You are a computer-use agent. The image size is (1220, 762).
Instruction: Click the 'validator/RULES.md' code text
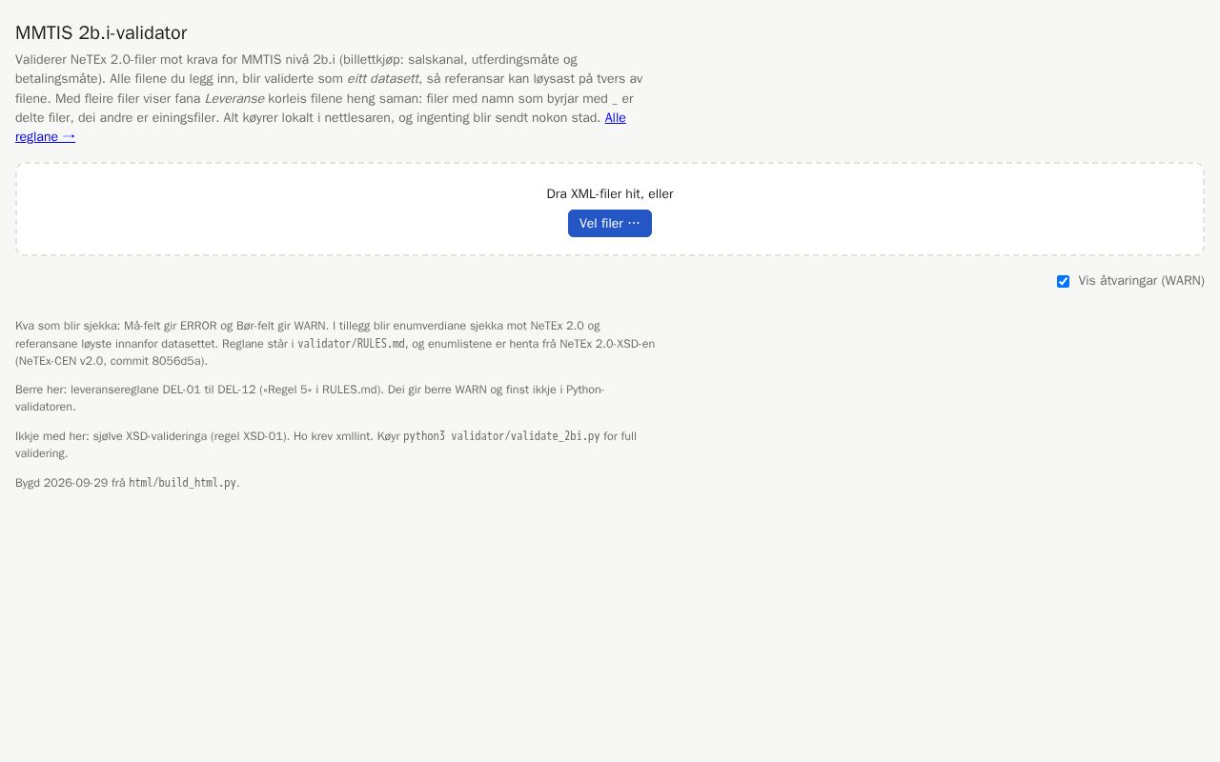[x=352, y=344]
